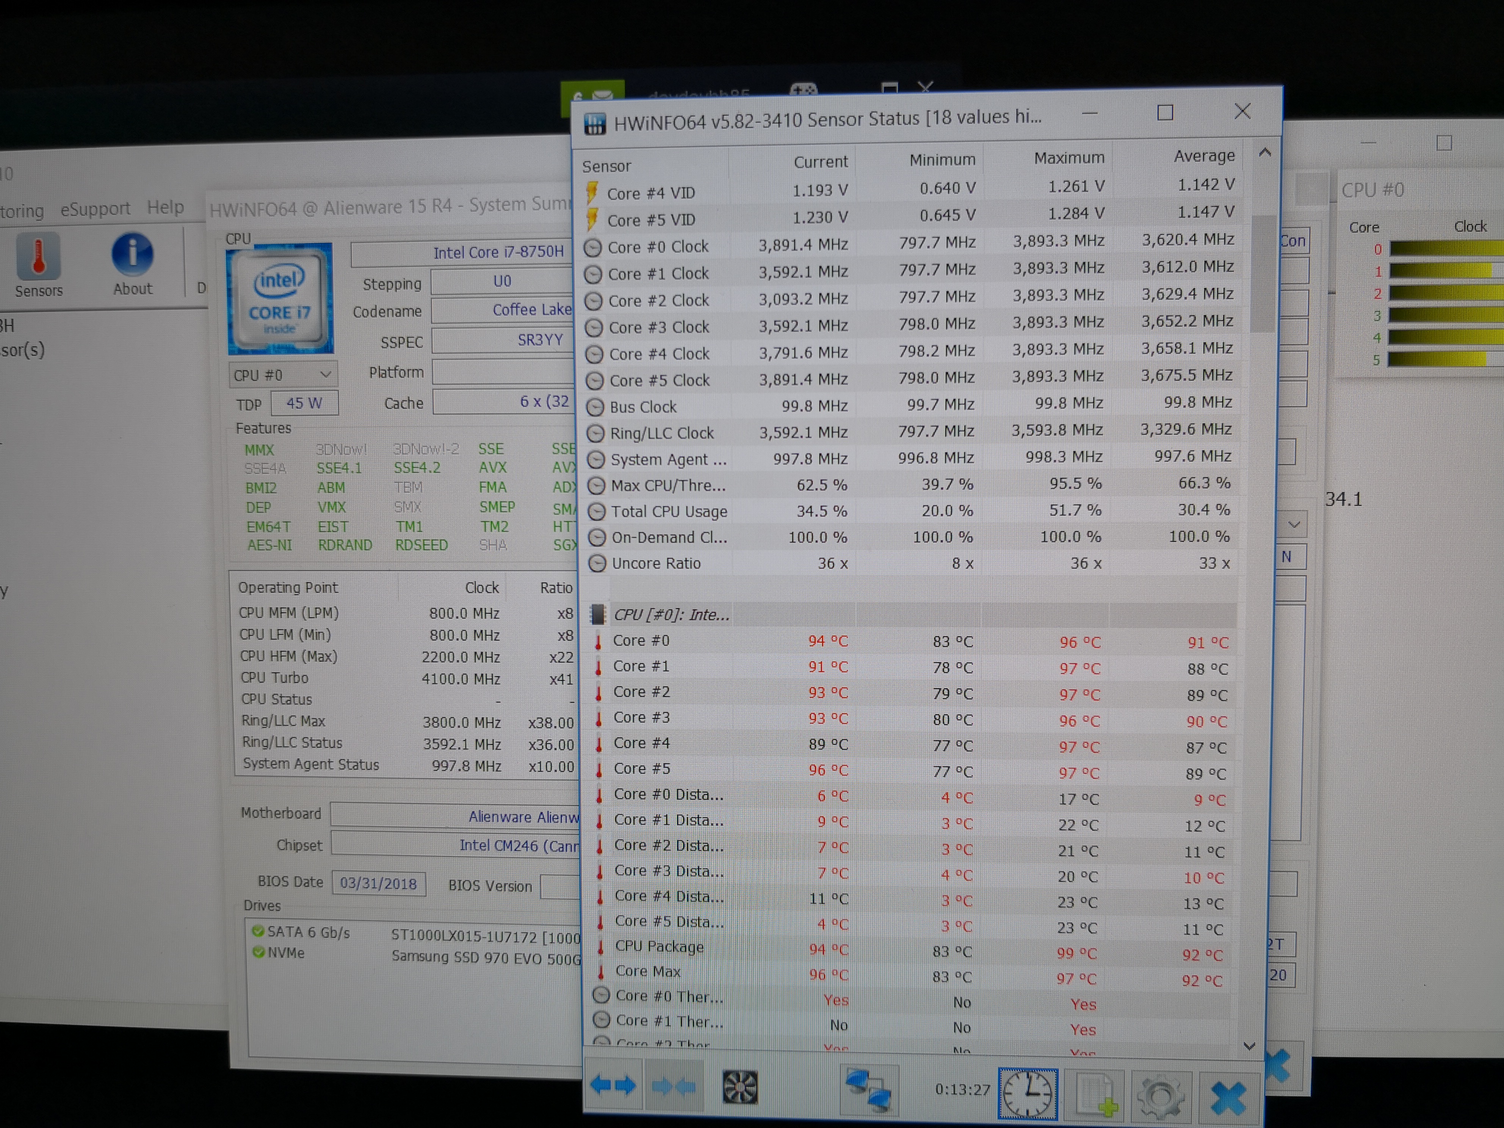Open the eSupport menu
Viewport: 1504px width, 1128px height.
pos(95,209)
